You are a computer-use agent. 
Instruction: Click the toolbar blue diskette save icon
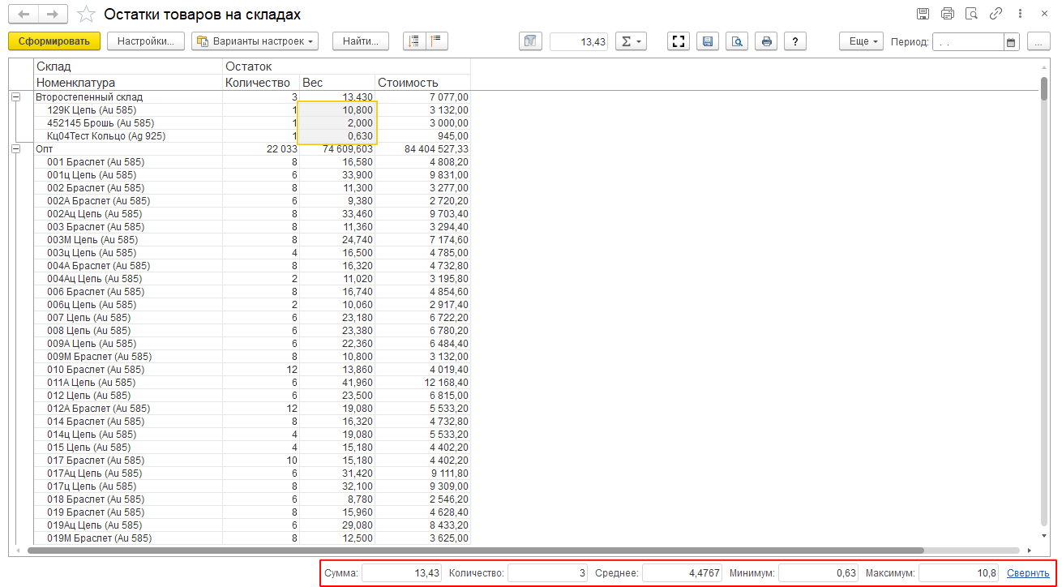coord(708,41)
